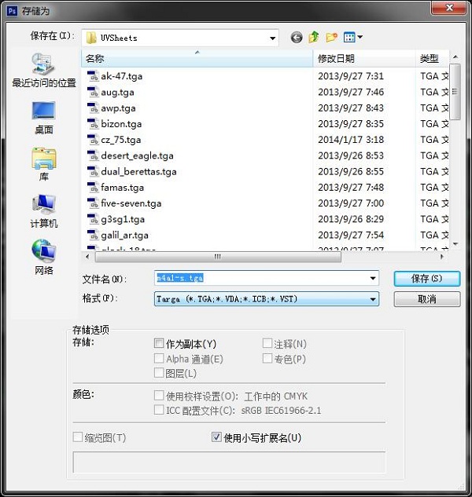This screenshot has height=497, width=472.
Task: Select the bizon.tga file name
Action: 121,123
